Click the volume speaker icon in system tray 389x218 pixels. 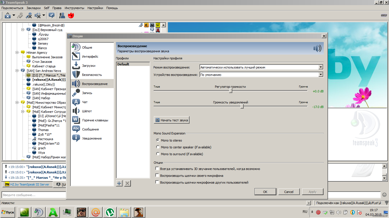339,212
